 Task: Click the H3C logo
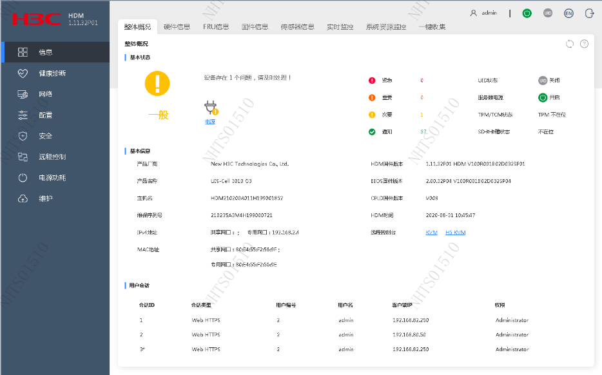click(37, 19)
